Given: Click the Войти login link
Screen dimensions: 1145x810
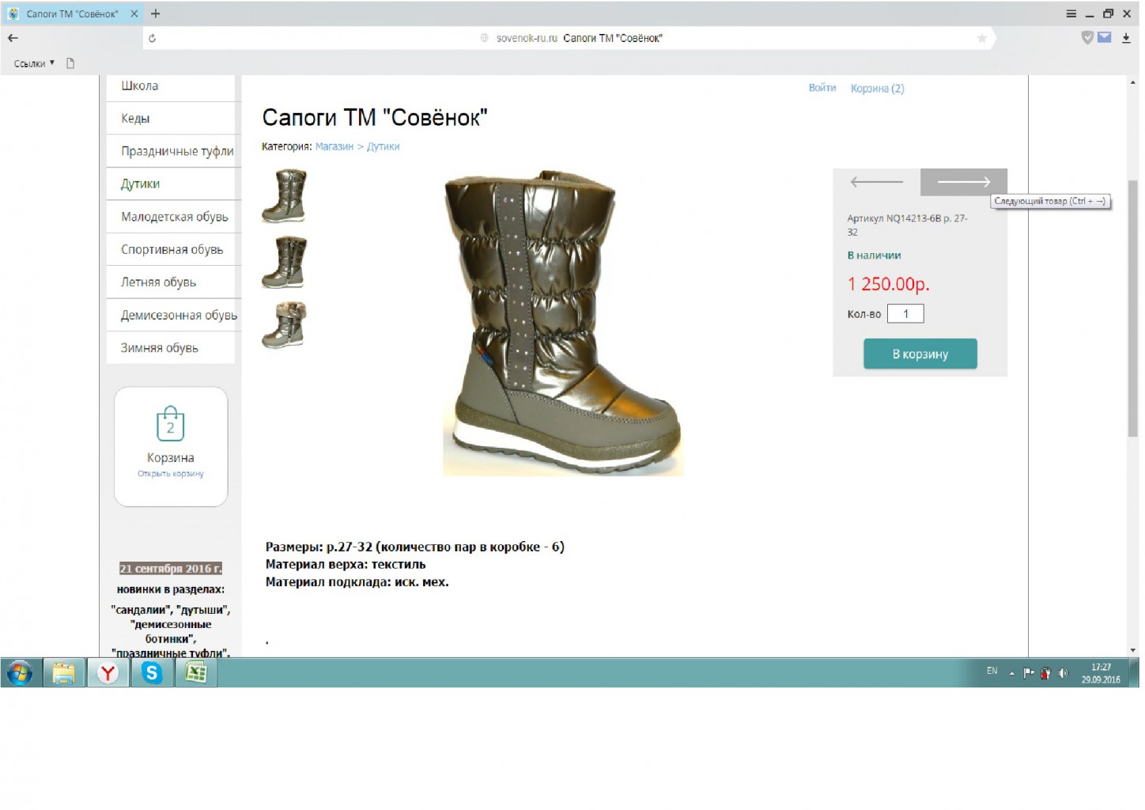Looking at the screenshot, I should click(x=822, y=88).
